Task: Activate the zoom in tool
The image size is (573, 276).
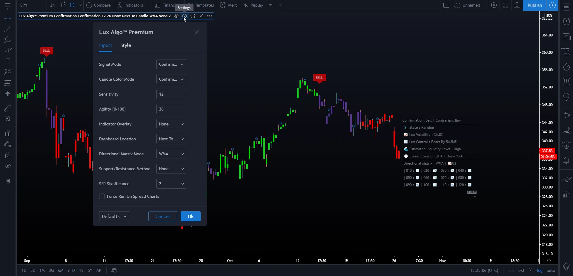Action: (x=8, y=119)
